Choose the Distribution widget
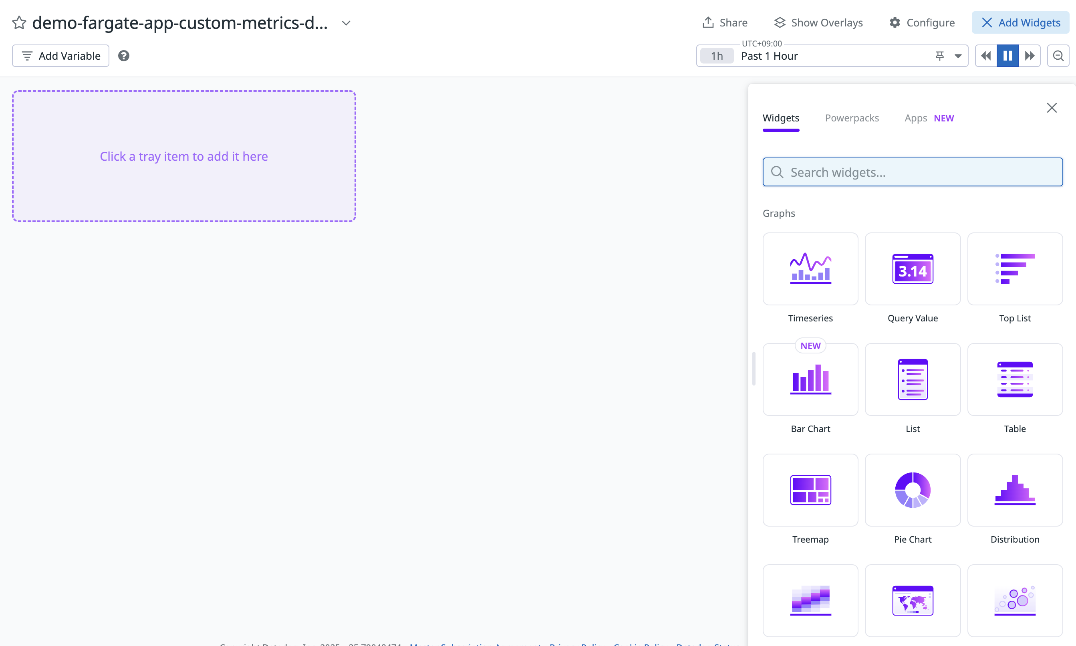1076x646 pixels. [x=1015, y=490]
